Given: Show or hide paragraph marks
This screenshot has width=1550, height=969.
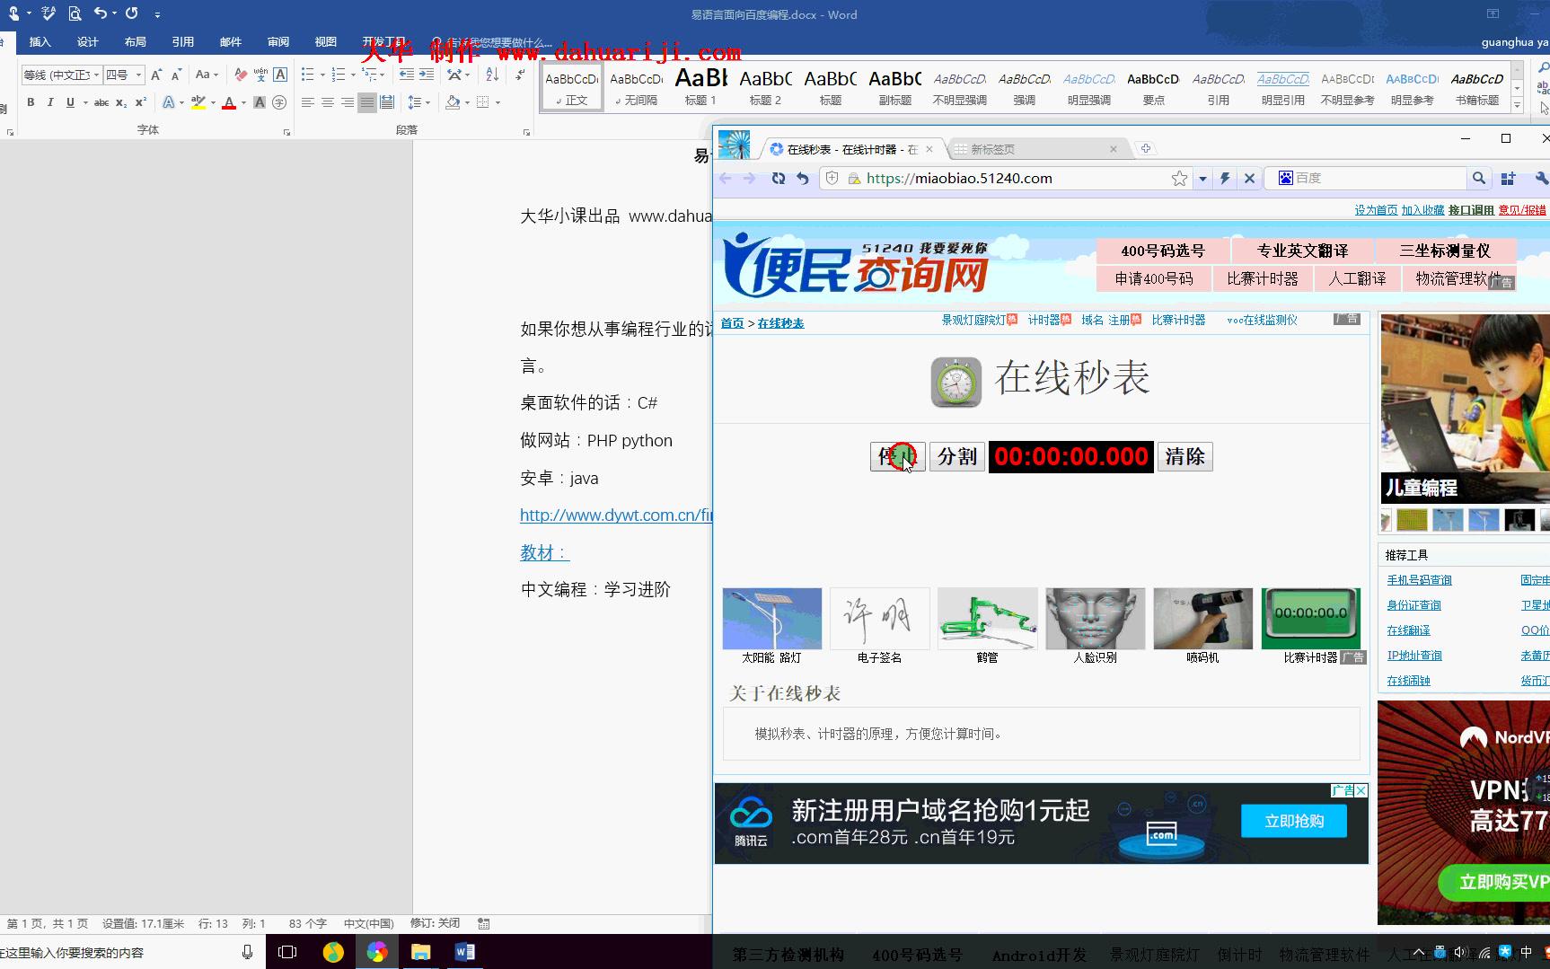Looking at the screenshot, I should coord(520,75).
